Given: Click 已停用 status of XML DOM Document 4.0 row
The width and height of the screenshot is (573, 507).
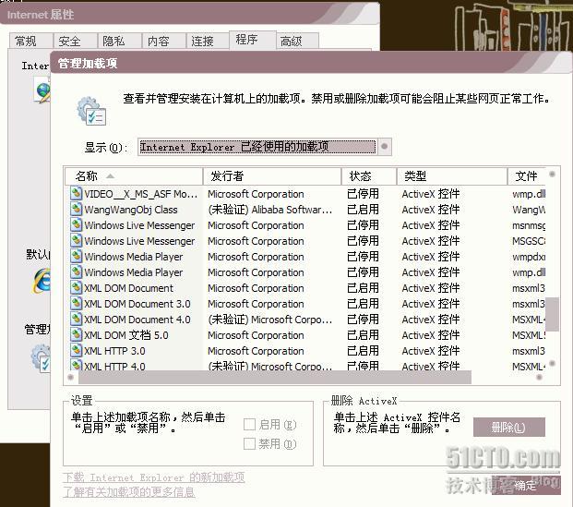Looking at the screenshot, I should (363, 320).
